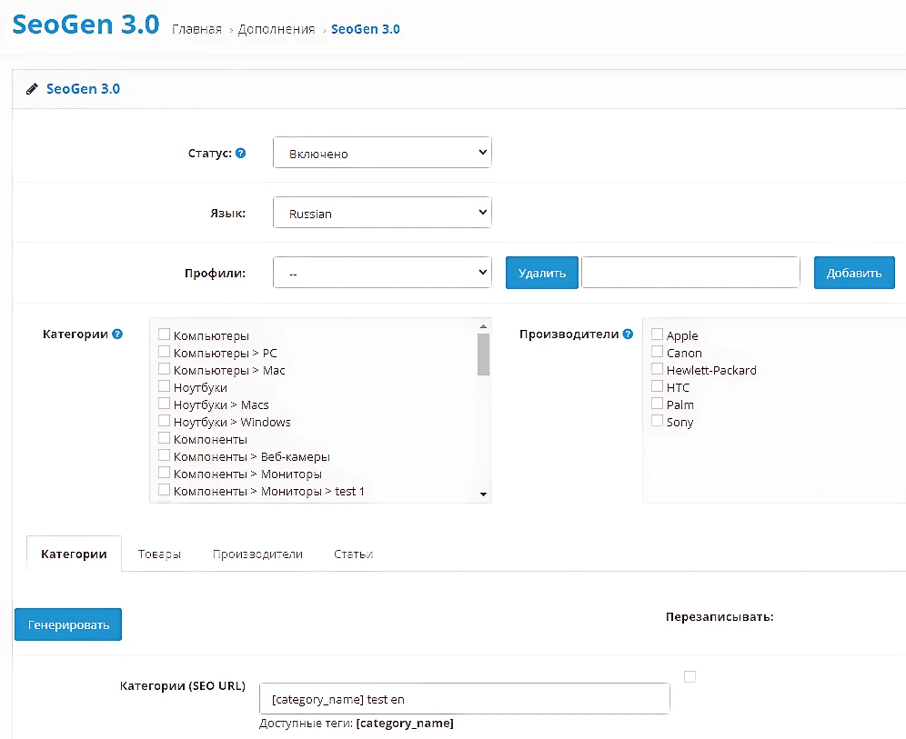Click the [category_name] available tag text

click(x=405, y=724)
